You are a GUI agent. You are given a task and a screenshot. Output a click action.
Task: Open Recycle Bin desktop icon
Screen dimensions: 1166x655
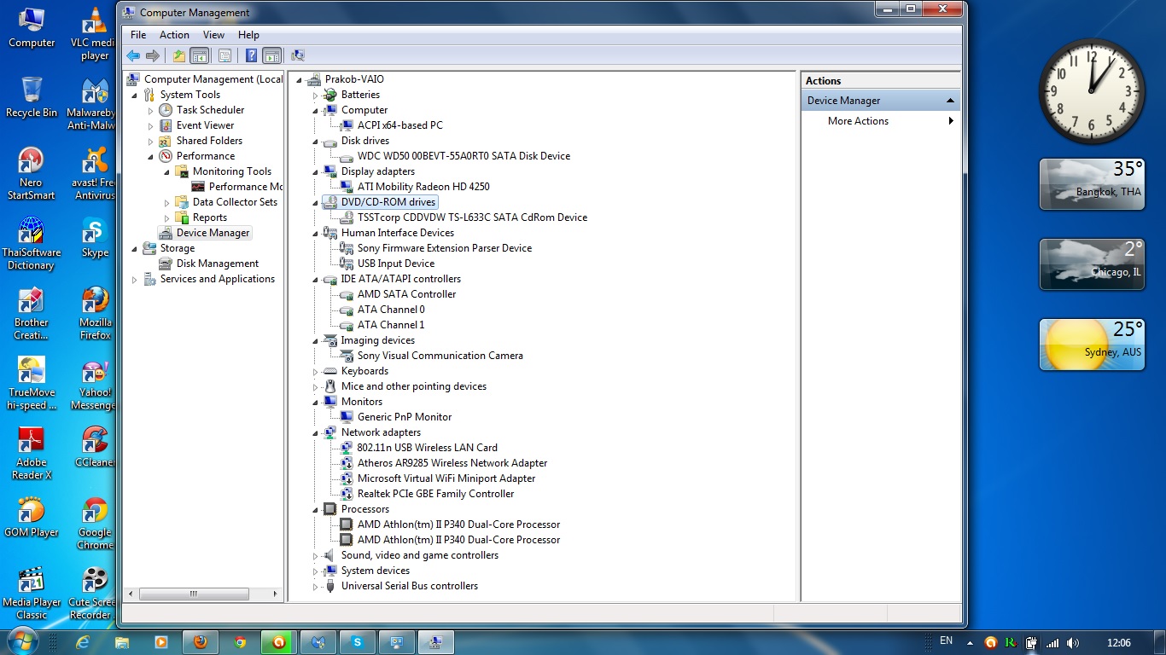32,97
